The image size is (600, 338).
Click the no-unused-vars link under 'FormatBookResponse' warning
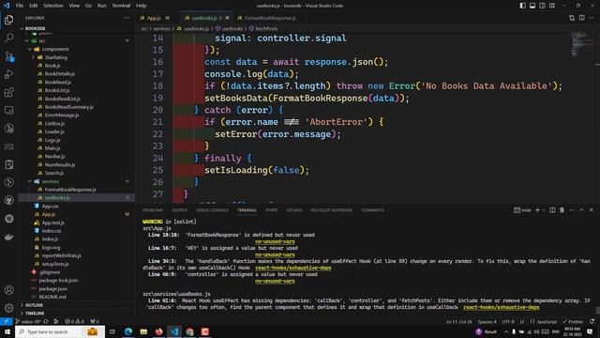point(275,241)
